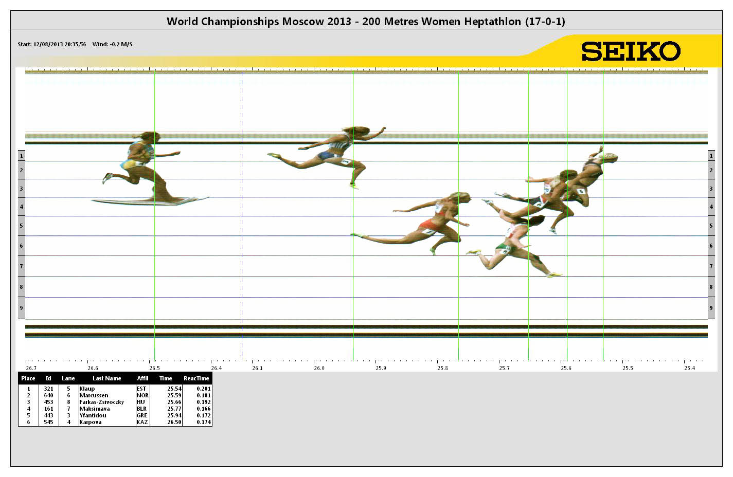This screenshot has height=477, width=733.
Task: Select the Klaup row in the results table
Action: click(115, 389)
